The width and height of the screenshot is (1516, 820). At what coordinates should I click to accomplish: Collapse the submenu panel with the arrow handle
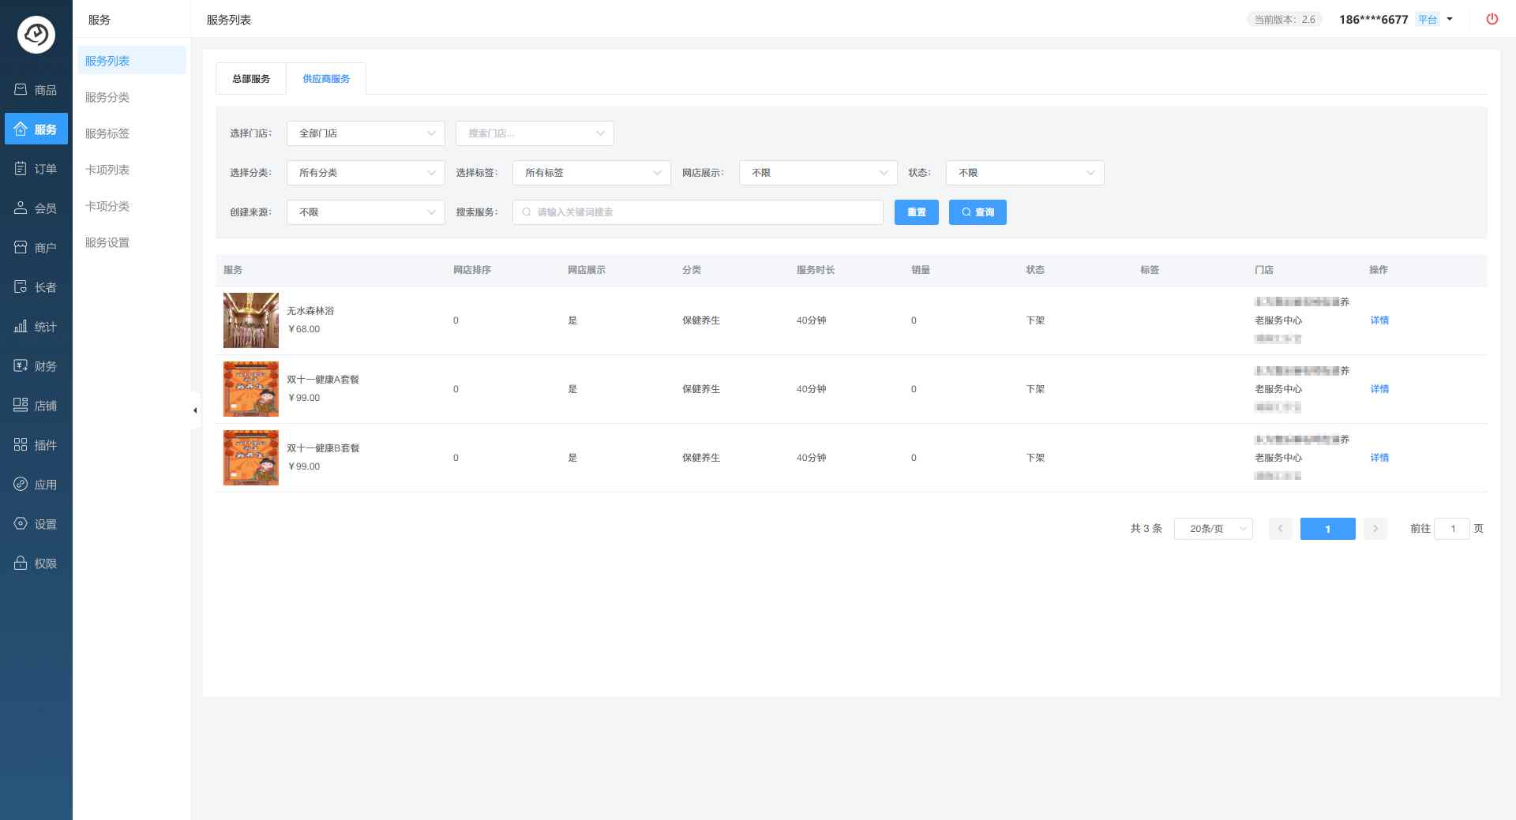[195, 410]
